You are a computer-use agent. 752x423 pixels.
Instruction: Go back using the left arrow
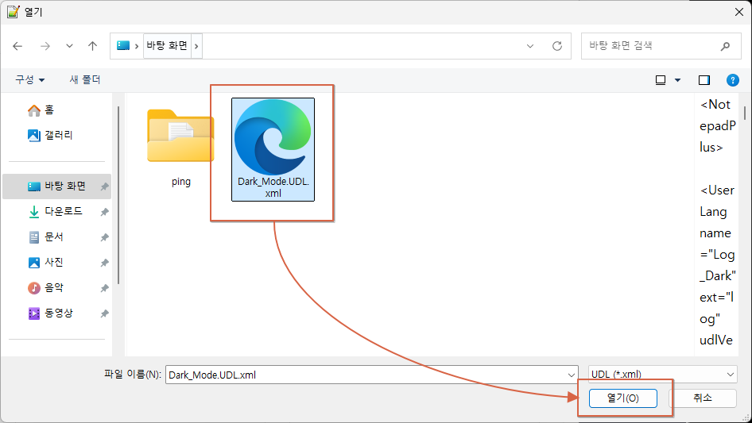[x=17, y=46]
